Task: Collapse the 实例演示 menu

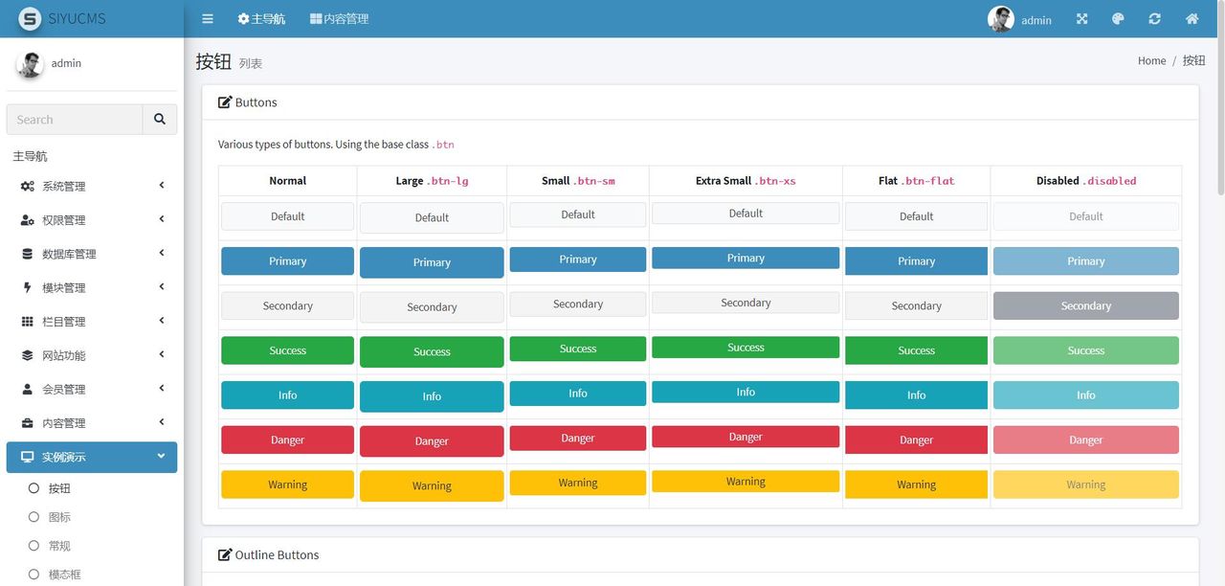Action: pos(92,457)
